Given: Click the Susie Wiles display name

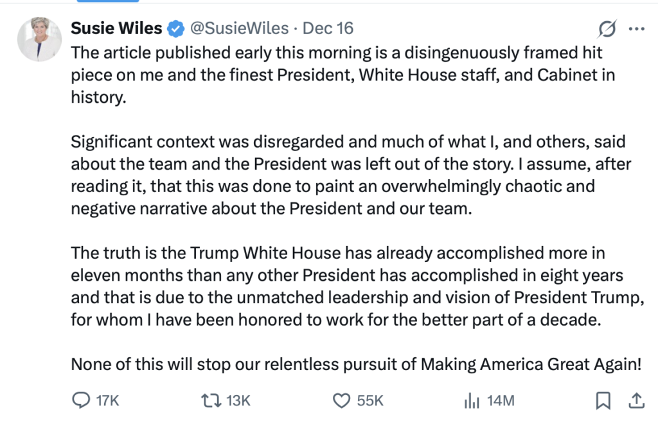Looking at the screenshot, I should click(116, 29).
